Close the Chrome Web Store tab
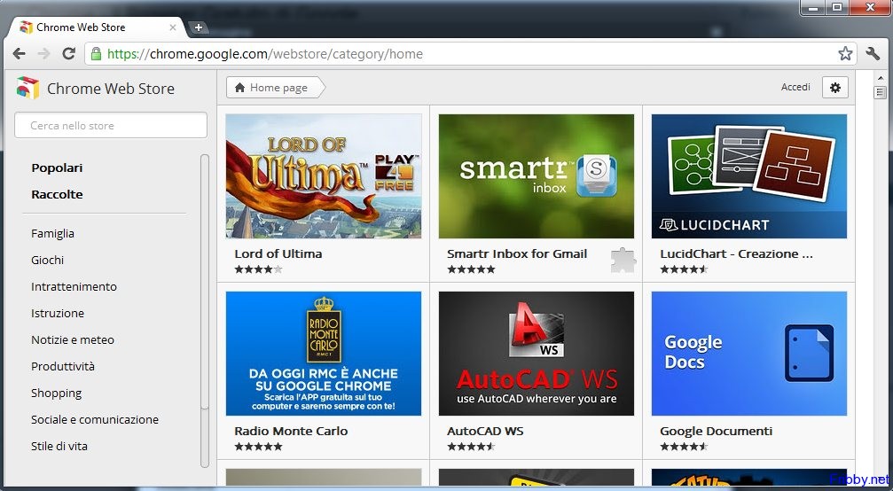Image resolution: width=893 pixels, height=491 pixels. click(173, 27)
